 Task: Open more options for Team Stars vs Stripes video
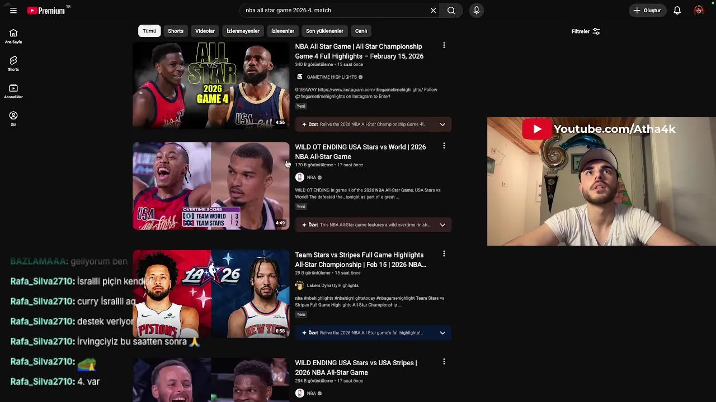coord(444,254)
